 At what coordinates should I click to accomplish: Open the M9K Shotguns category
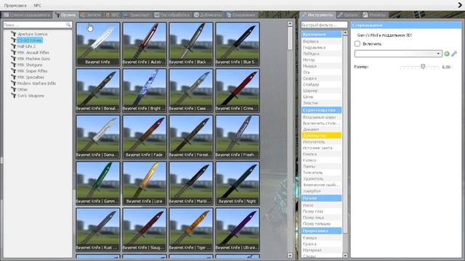pyautogui.click(x=30, y=65)
